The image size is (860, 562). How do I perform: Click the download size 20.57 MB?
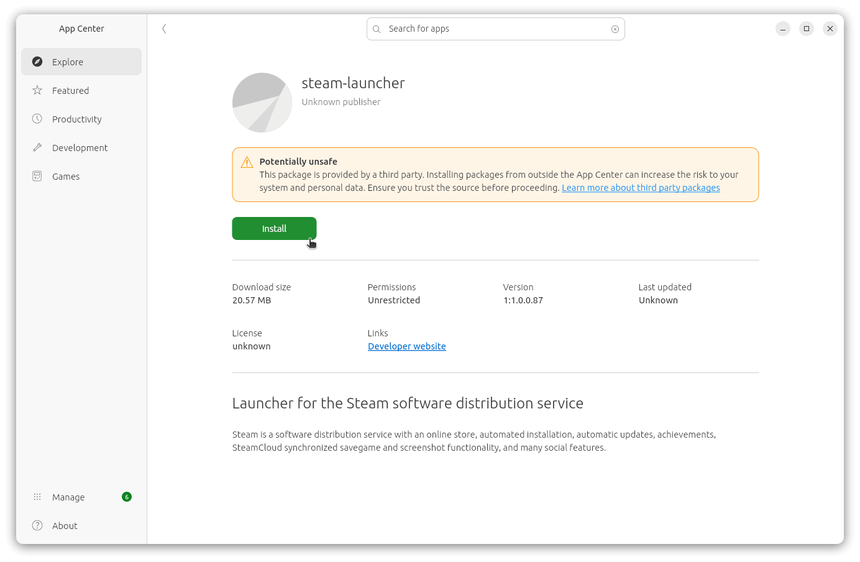point(252,300)
